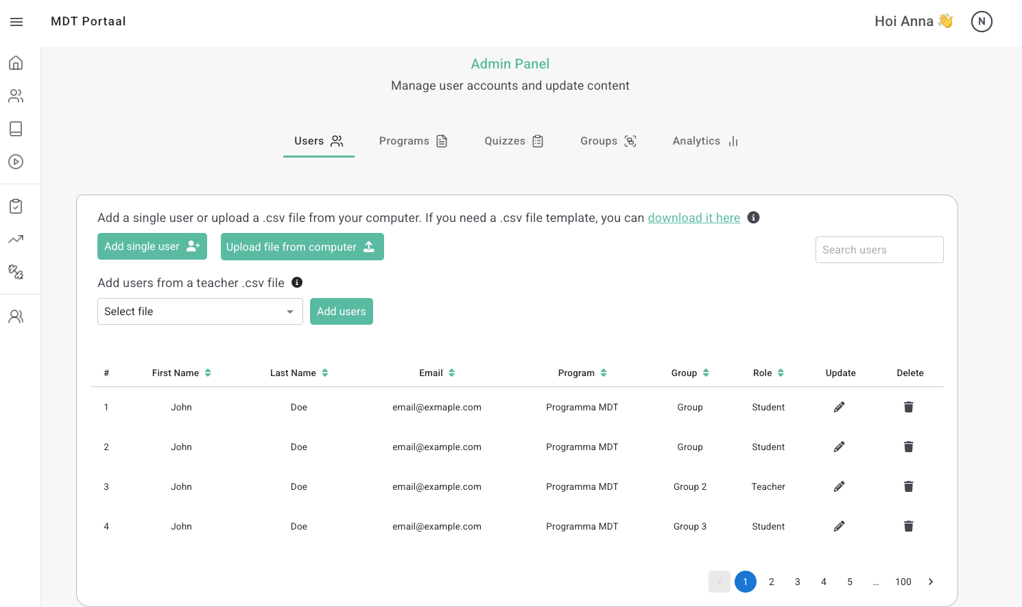
Task: Switch to the Analytics tab
Action: (705, 141)
